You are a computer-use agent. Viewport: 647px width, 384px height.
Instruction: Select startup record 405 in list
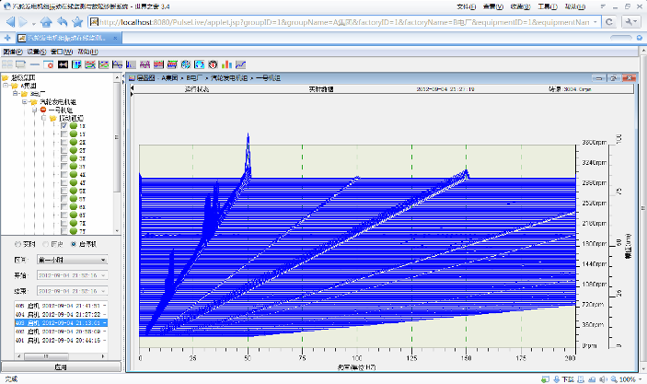61,306
